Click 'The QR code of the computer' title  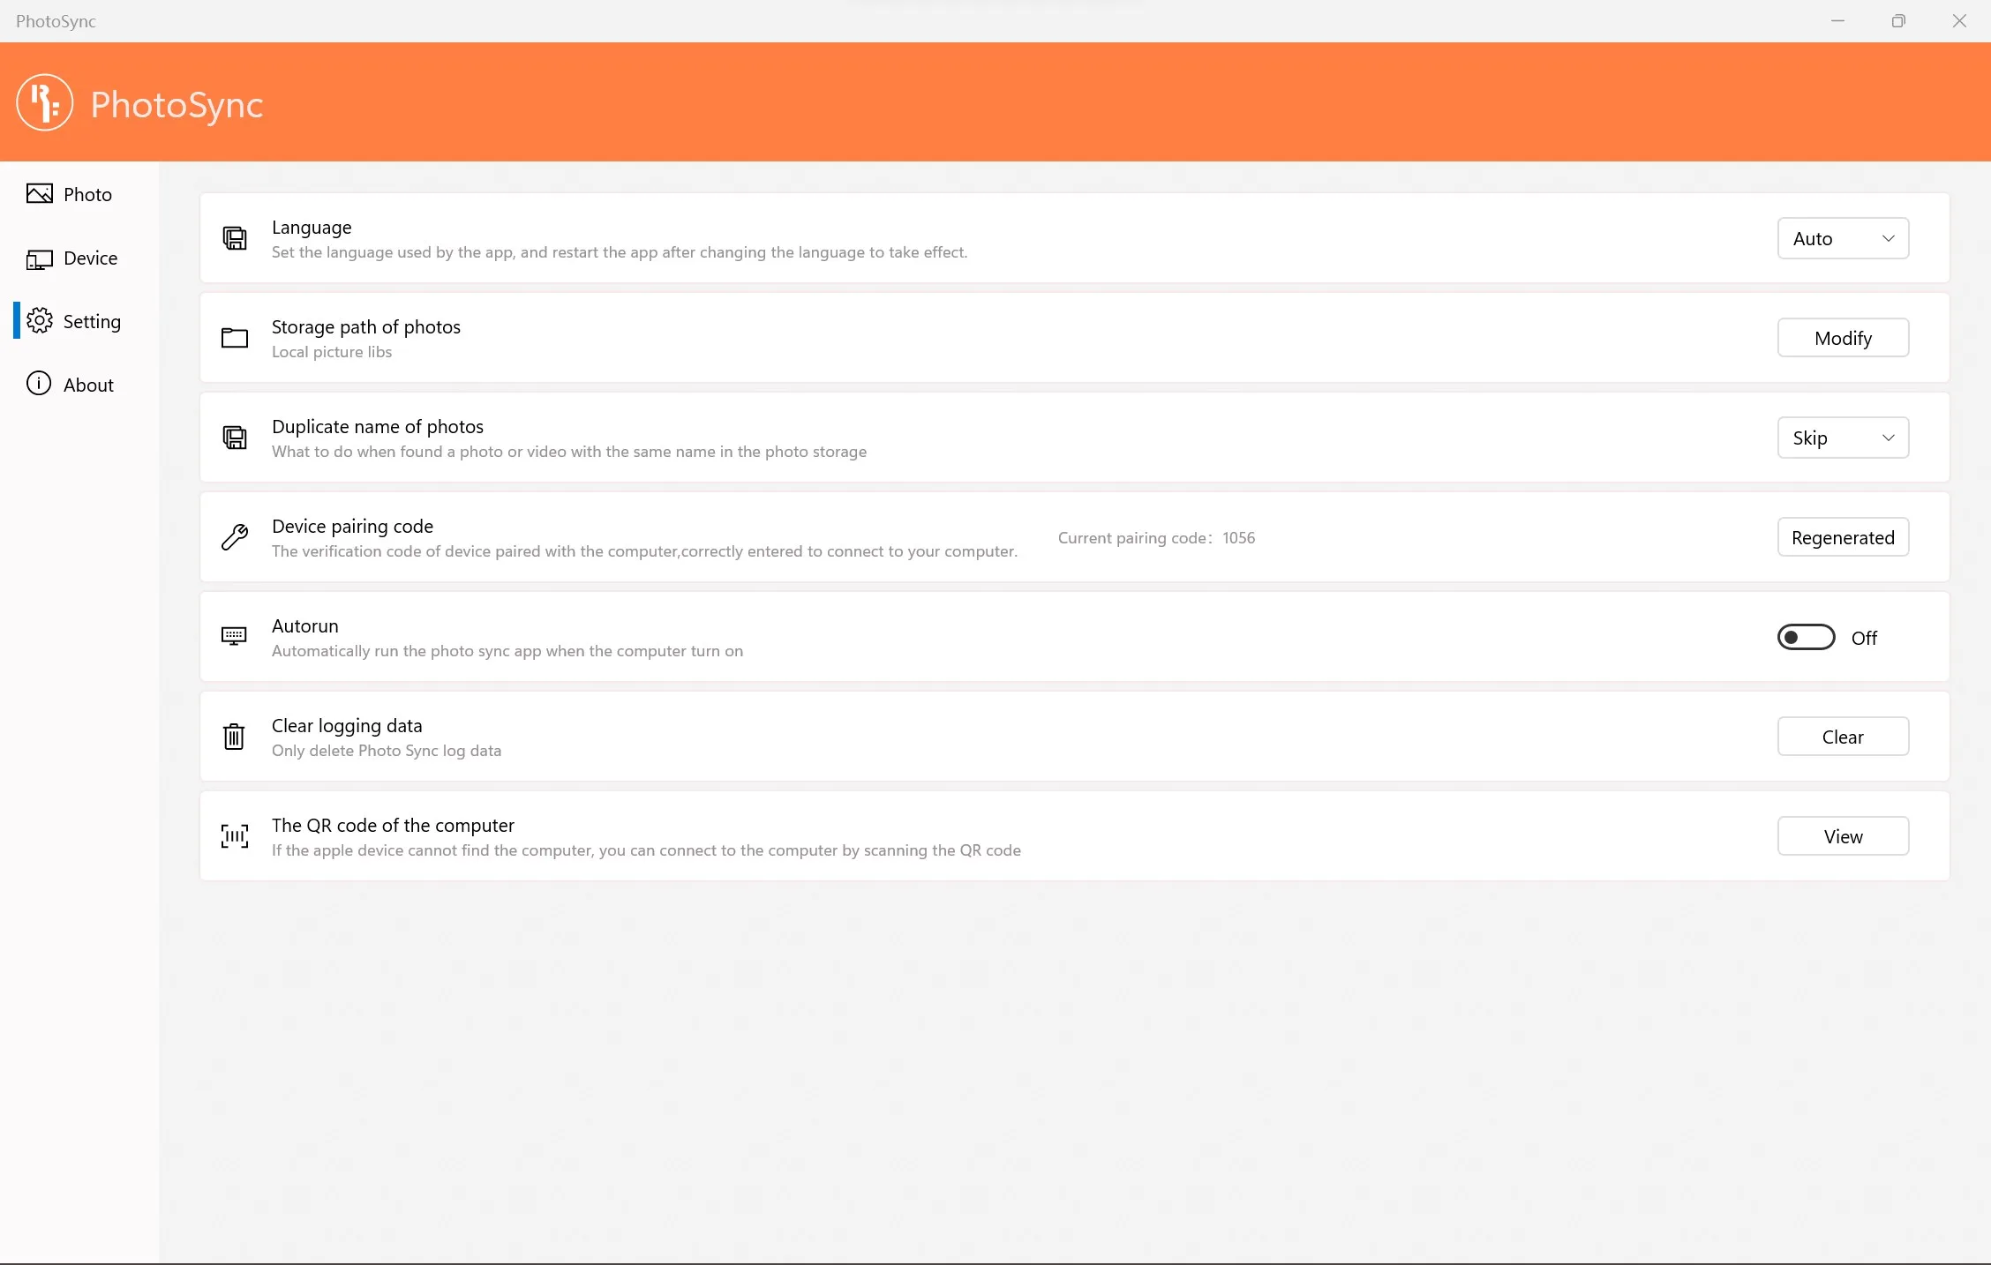pos(393,826)
